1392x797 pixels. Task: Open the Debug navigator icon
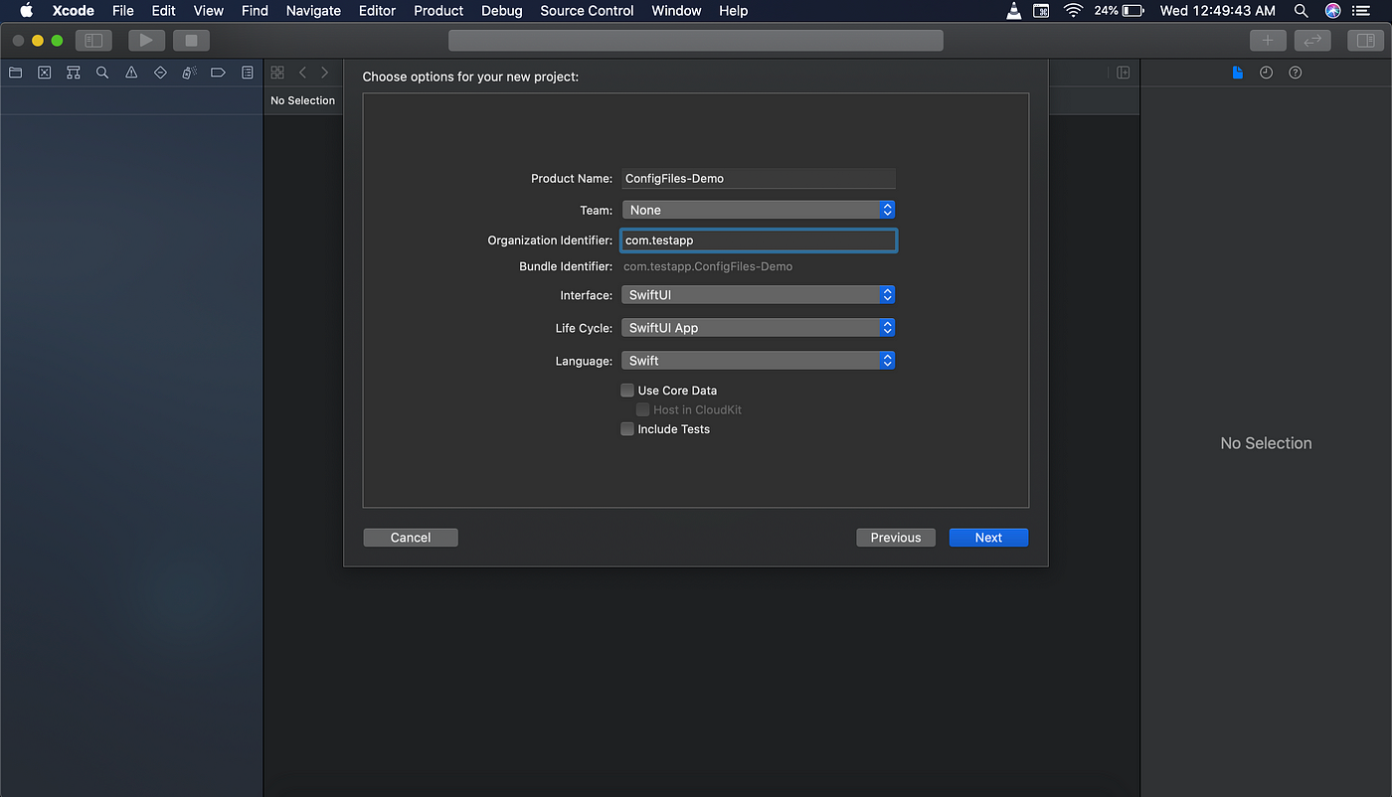[x=189, y=73]
